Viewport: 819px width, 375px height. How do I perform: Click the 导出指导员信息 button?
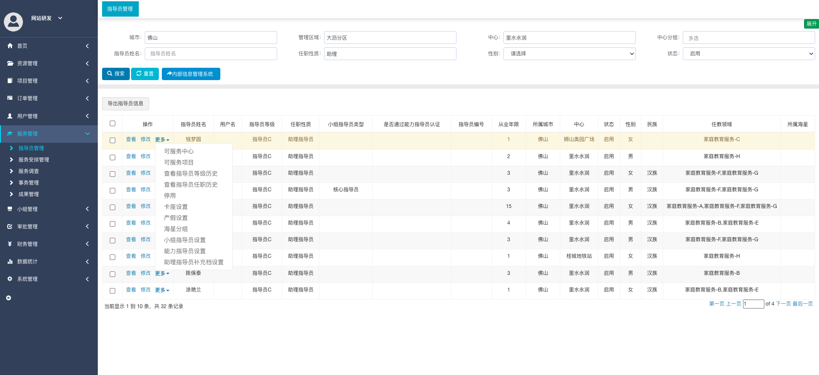pyautogui.click(x=126, y=104)
